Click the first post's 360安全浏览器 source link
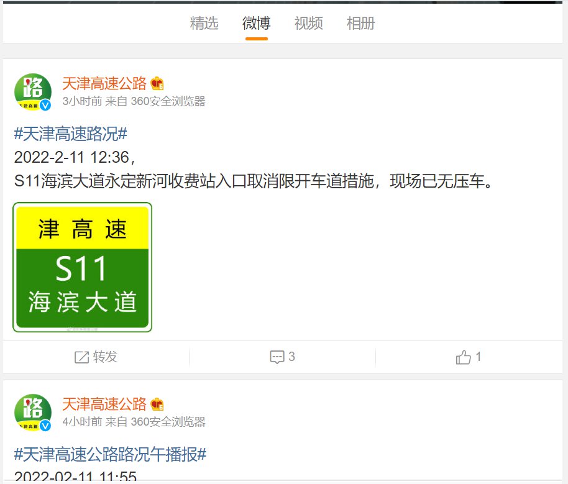The width and height of the screenshot is (568, 484). (168, 101)
